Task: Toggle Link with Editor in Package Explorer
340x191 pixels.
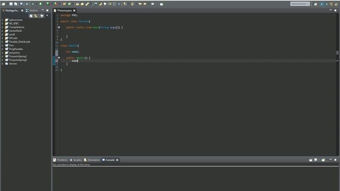Action: [x=36, y=16]
